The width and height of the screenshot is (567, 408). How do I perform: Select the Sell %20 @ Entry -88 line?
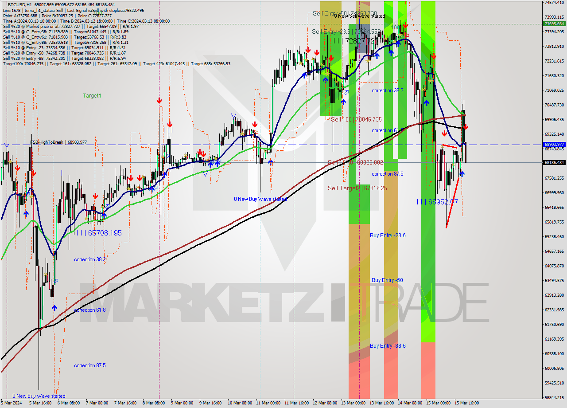(x=64, y=58)
